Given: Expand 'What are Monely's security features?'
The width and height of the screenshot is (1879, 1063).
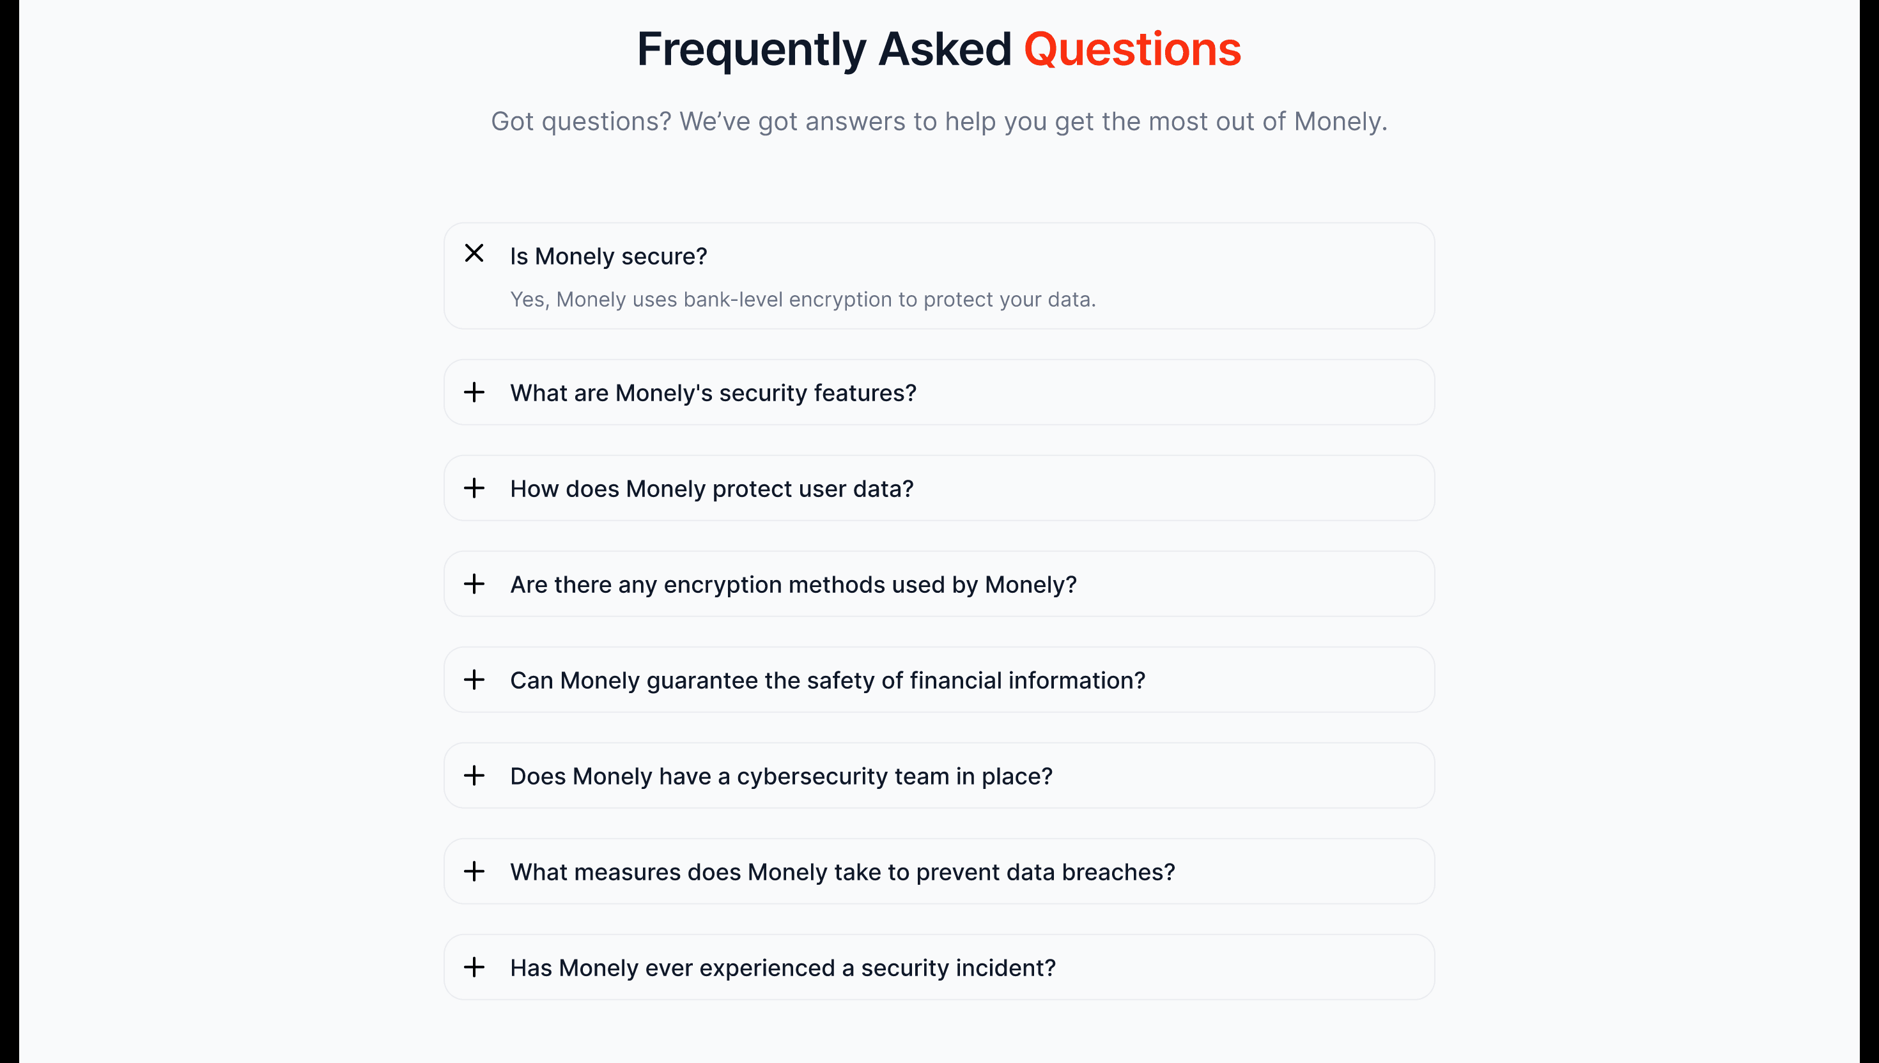Looking at the screenshot, I should [x=713, y=393].
